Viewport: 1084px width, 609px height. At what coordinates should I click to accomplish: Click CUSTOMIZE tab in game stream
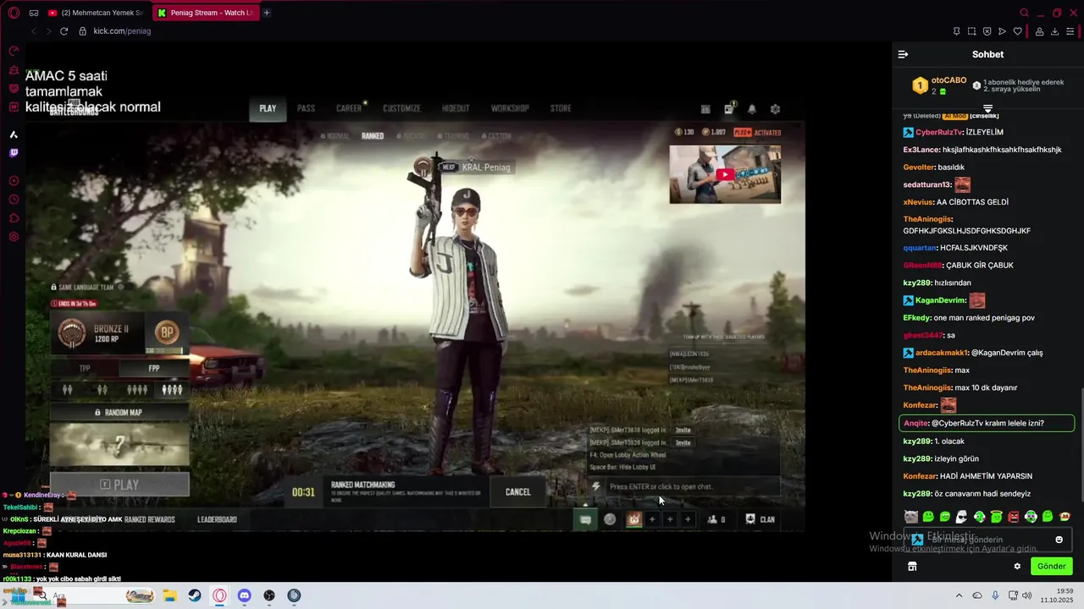click(x=401, y=108)
